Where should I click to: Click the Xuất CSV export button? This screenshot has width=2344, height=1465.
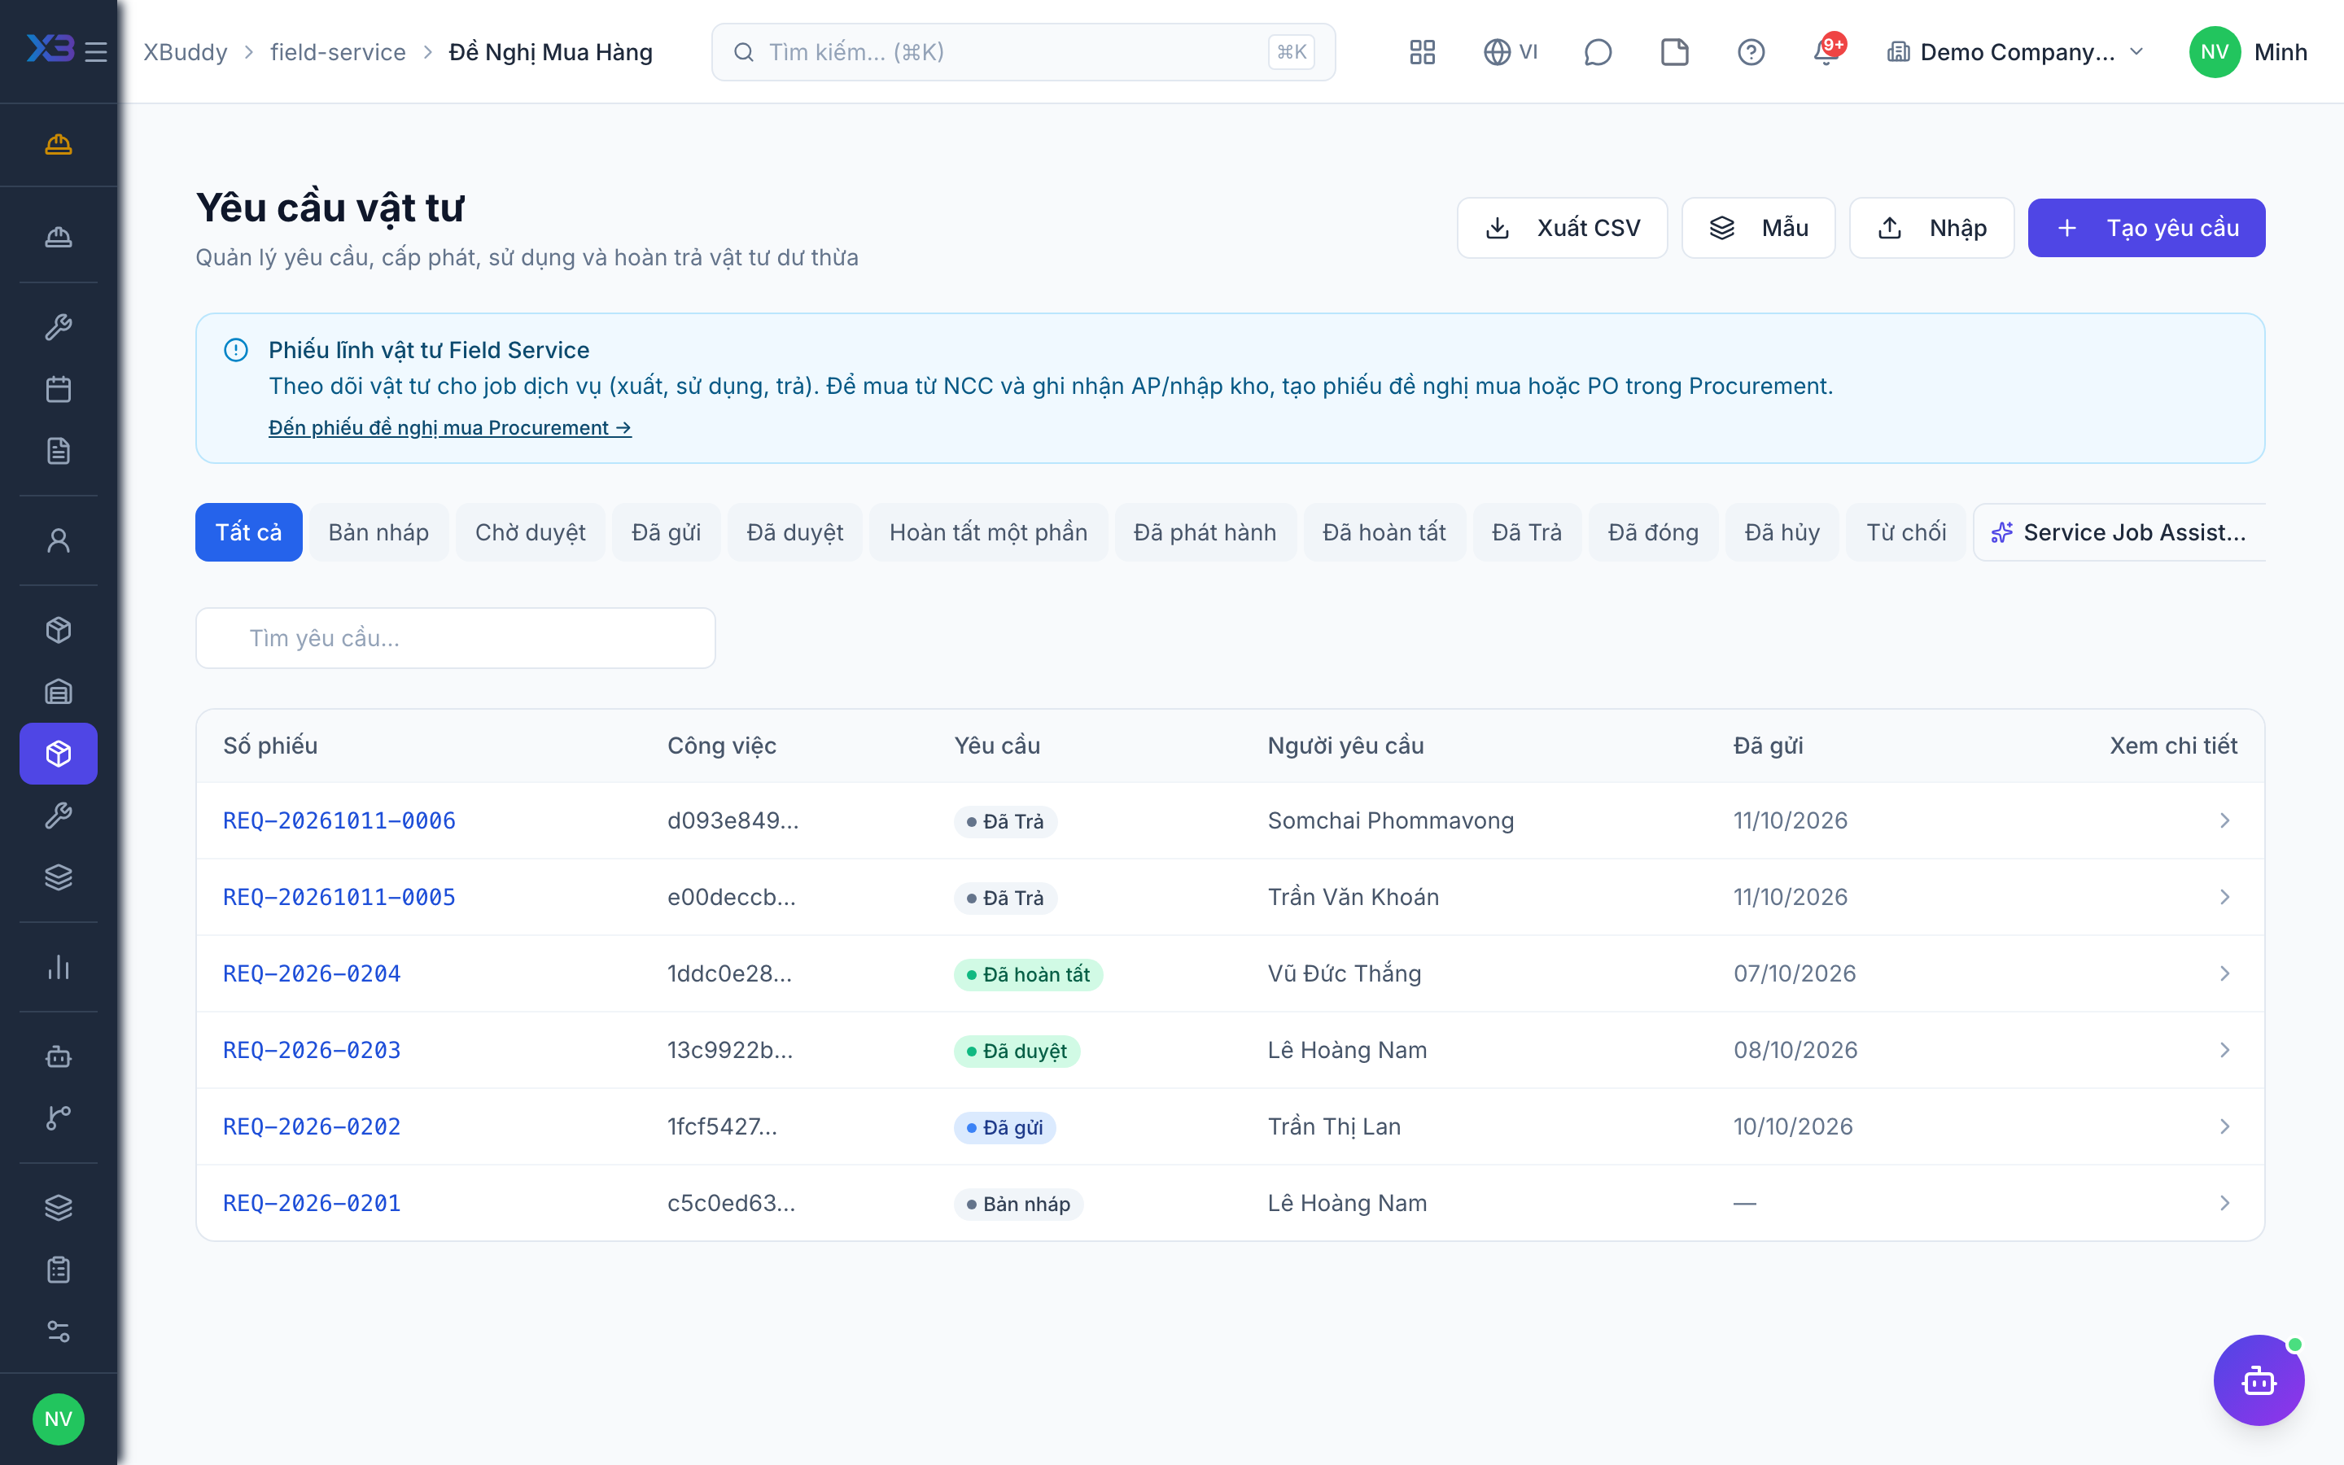pos(1563,228)
